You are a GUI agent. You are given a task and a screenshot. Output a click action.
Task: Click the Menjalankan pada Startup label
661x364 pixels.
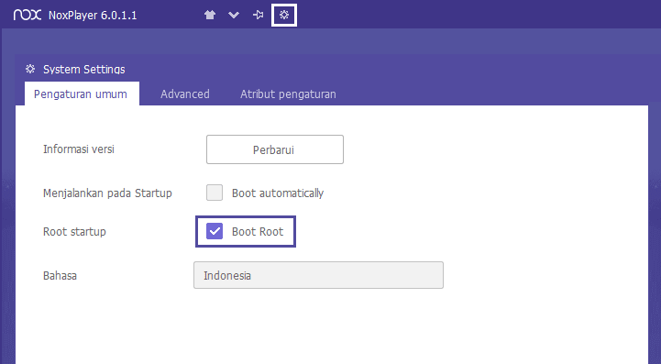pyautogui.click(x=107, y=193)
